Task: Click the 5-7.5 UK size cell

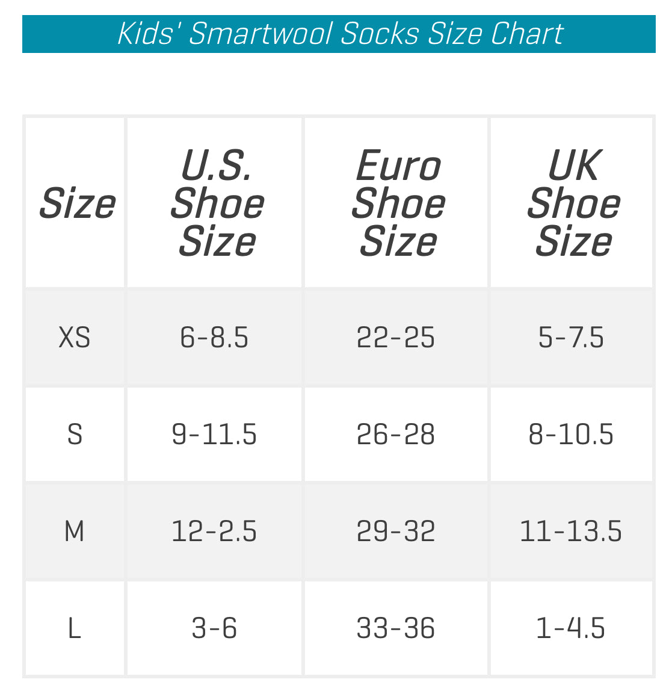Action: click(571, 337)
